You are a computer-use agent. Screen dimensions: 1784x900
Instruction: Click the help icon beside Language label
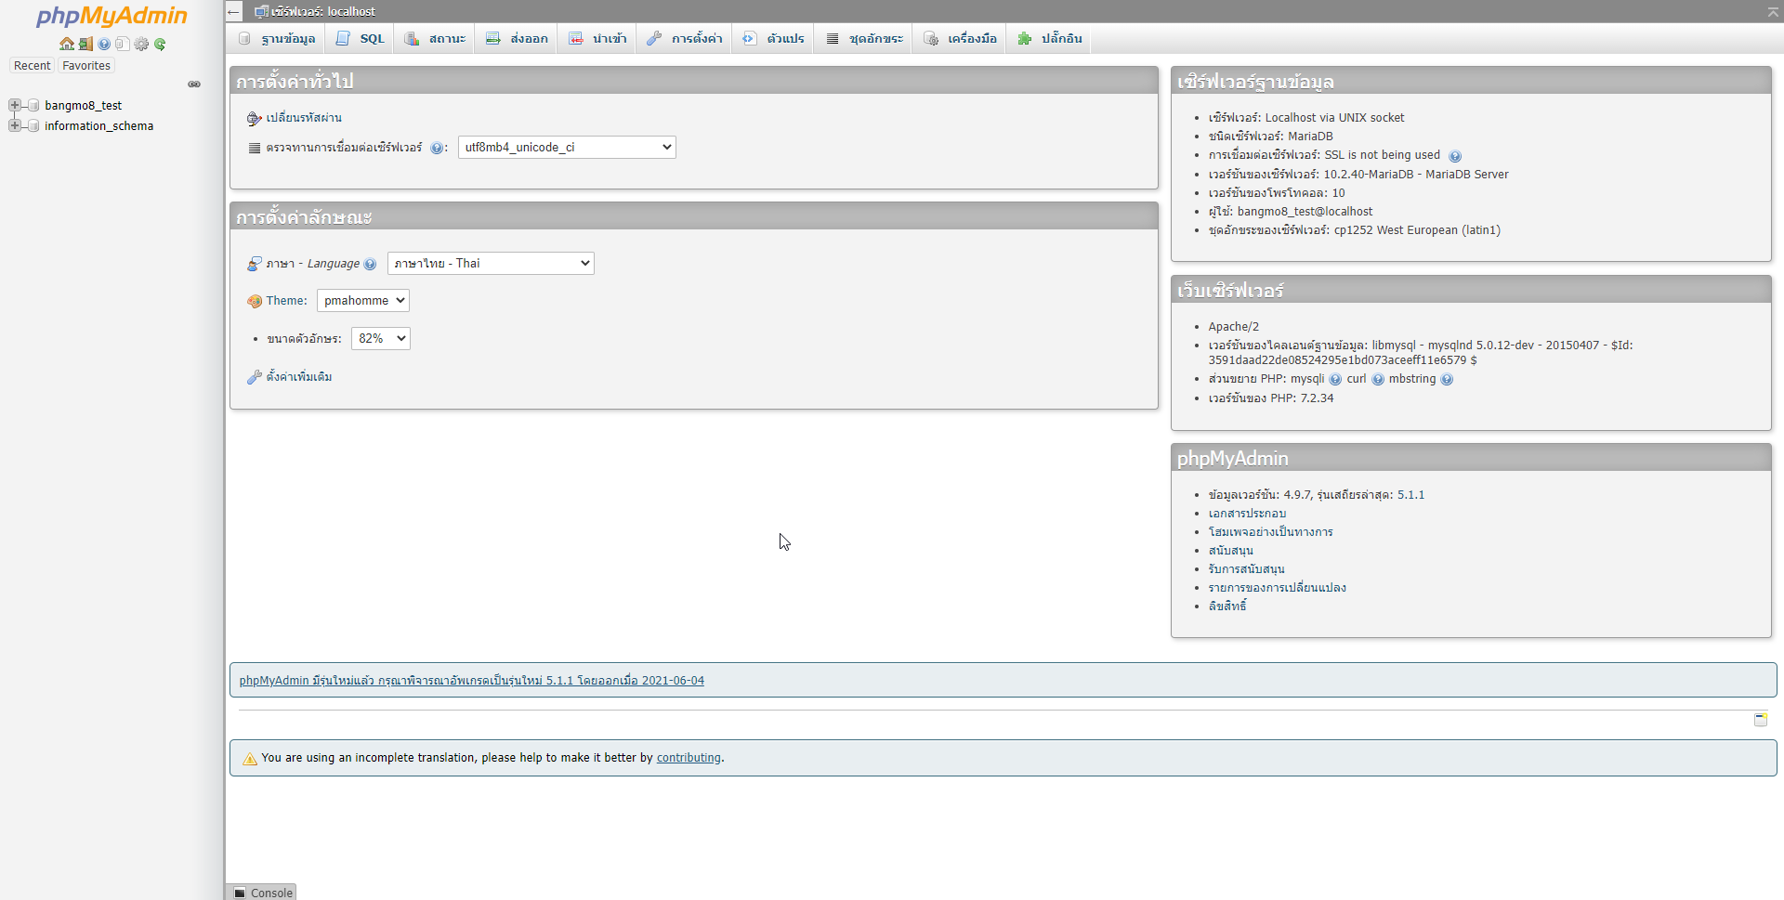click(x=370, y=264)
